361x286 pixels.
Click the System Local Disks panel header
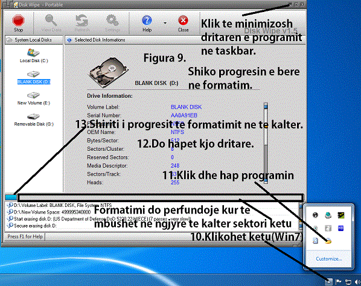(34, 40)
